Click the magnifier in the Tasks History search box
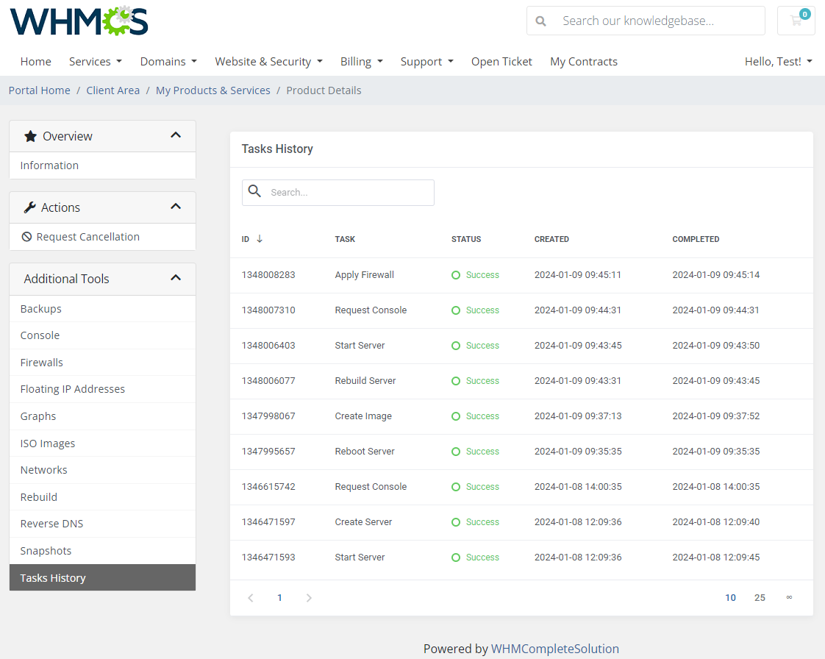825x659 pixels. tap(255, 191)
